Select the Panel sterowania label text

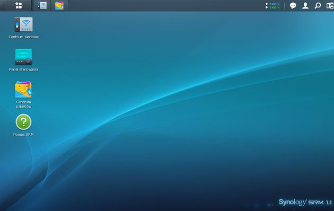(24, 69)
